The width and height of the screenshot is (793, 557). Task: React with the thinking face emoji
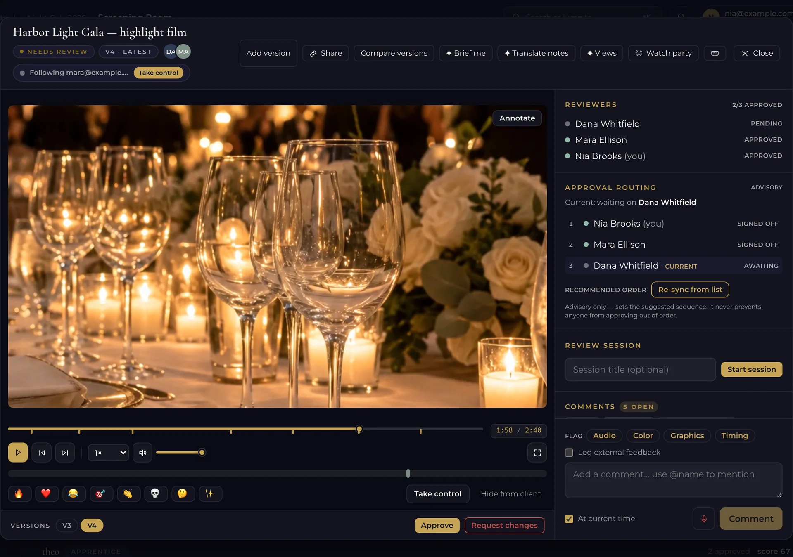pos(183,493)
